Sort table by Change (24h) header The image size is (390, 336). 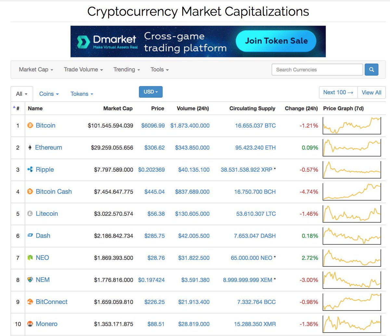click(x=301, y=108)
